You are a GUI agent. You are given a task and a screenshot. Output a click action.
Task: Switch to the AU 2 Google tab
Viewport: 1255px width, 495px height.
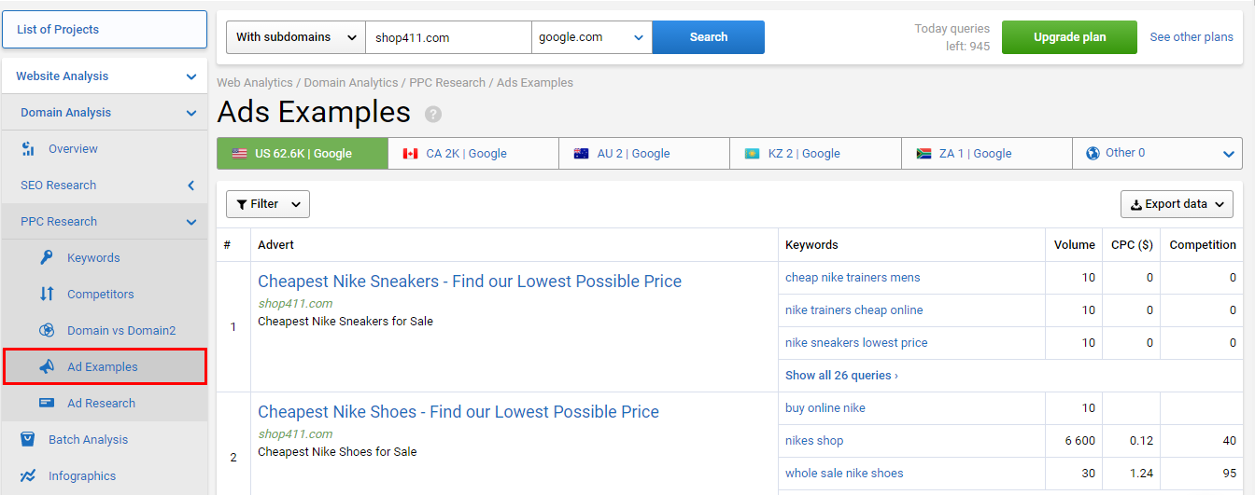644,154
